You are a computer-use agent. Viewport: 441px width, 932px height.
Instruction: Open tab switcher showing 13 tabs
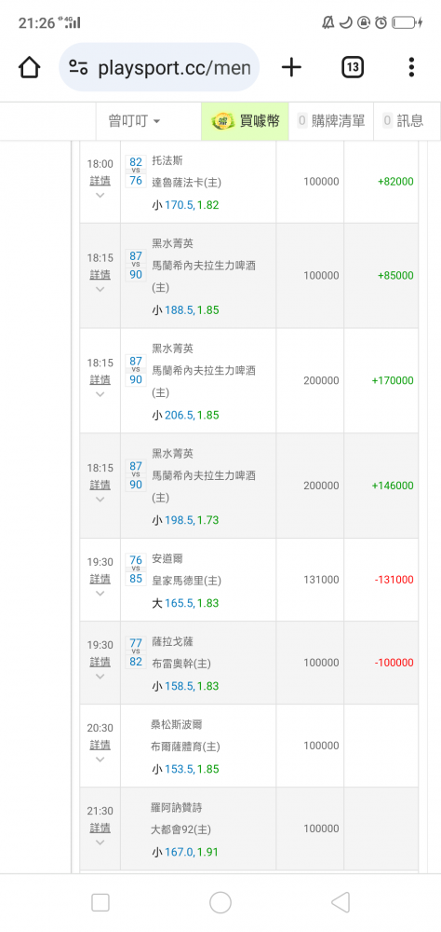(353, 67)
